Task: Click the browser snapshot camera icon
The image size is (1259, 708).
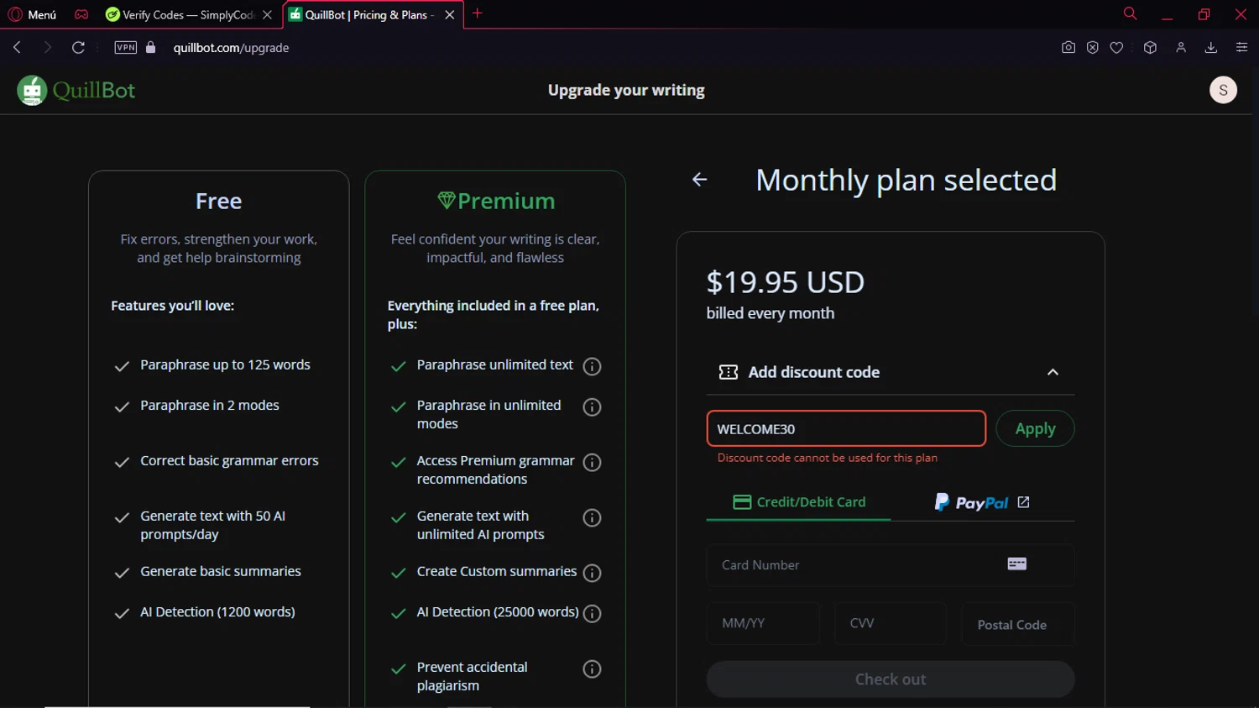Action: tap(1068, 48)
